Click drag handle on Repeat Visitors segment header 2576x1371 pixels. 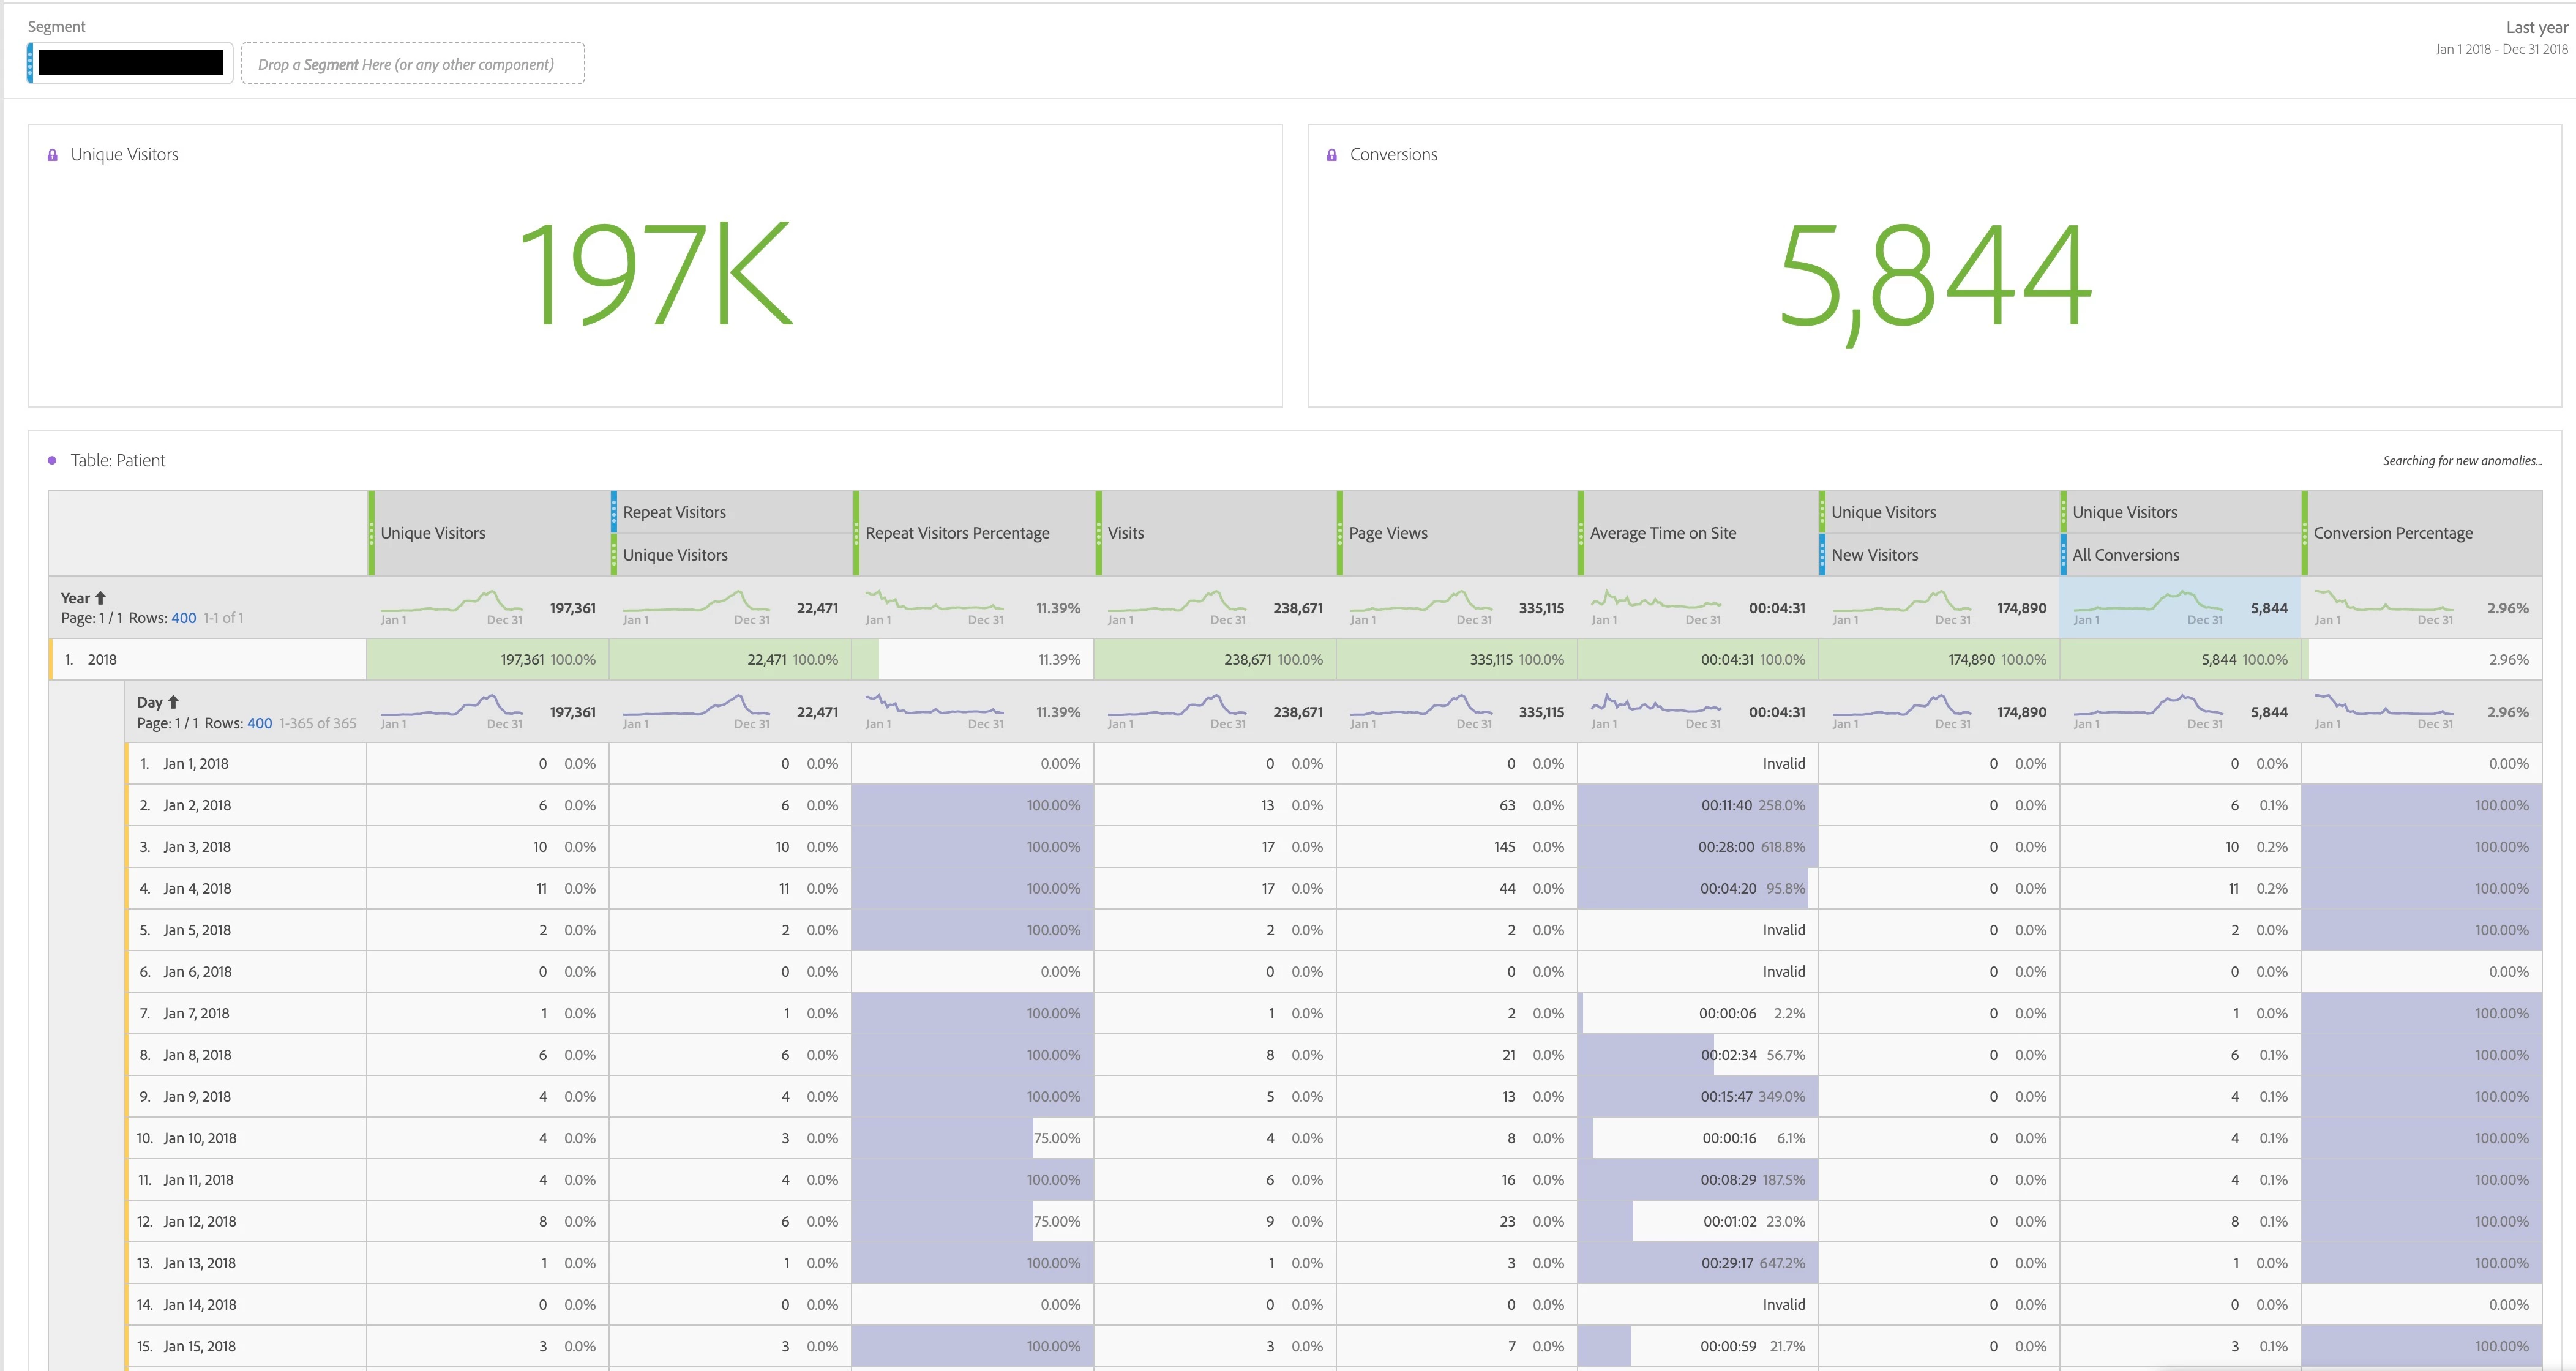click(614, 512)
